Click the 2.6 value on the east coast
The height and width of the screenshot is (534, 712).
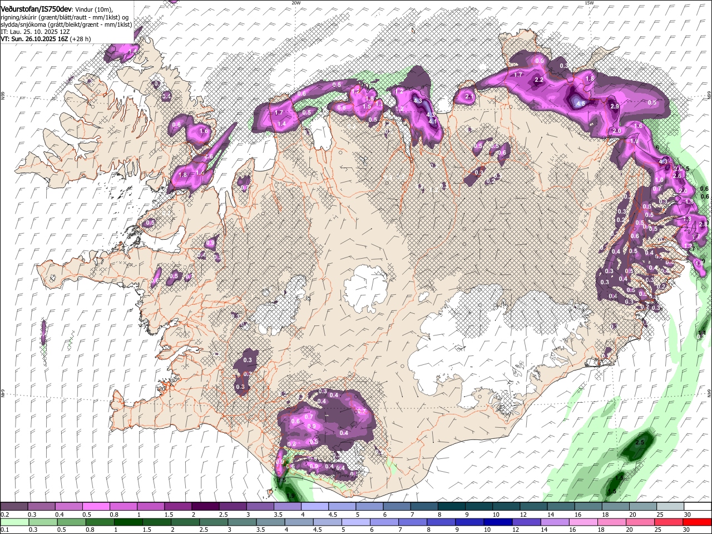point(677,176)
